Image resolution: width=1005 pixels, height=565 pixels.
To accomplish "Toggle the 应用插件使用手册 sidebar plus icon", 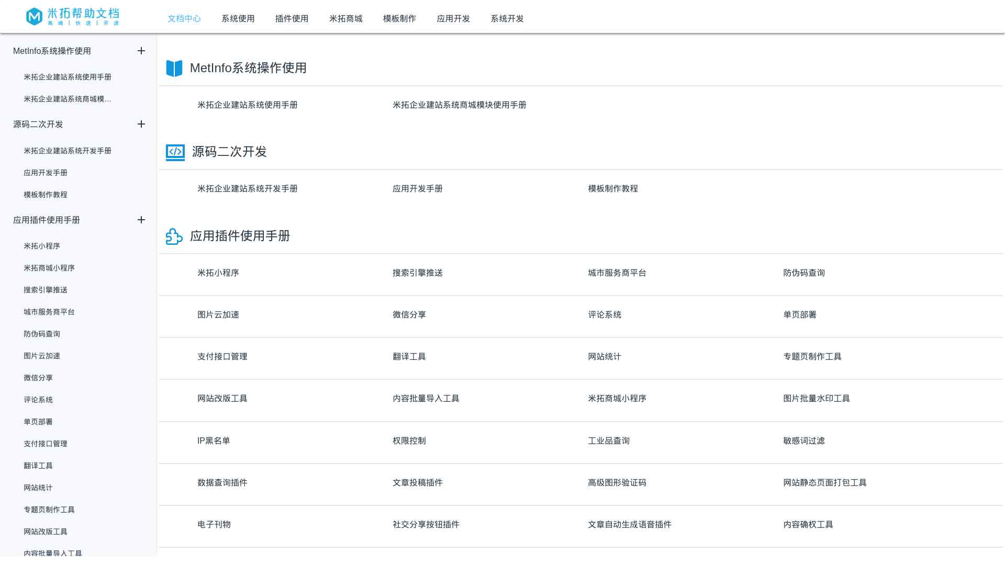I will click(141, 220).
